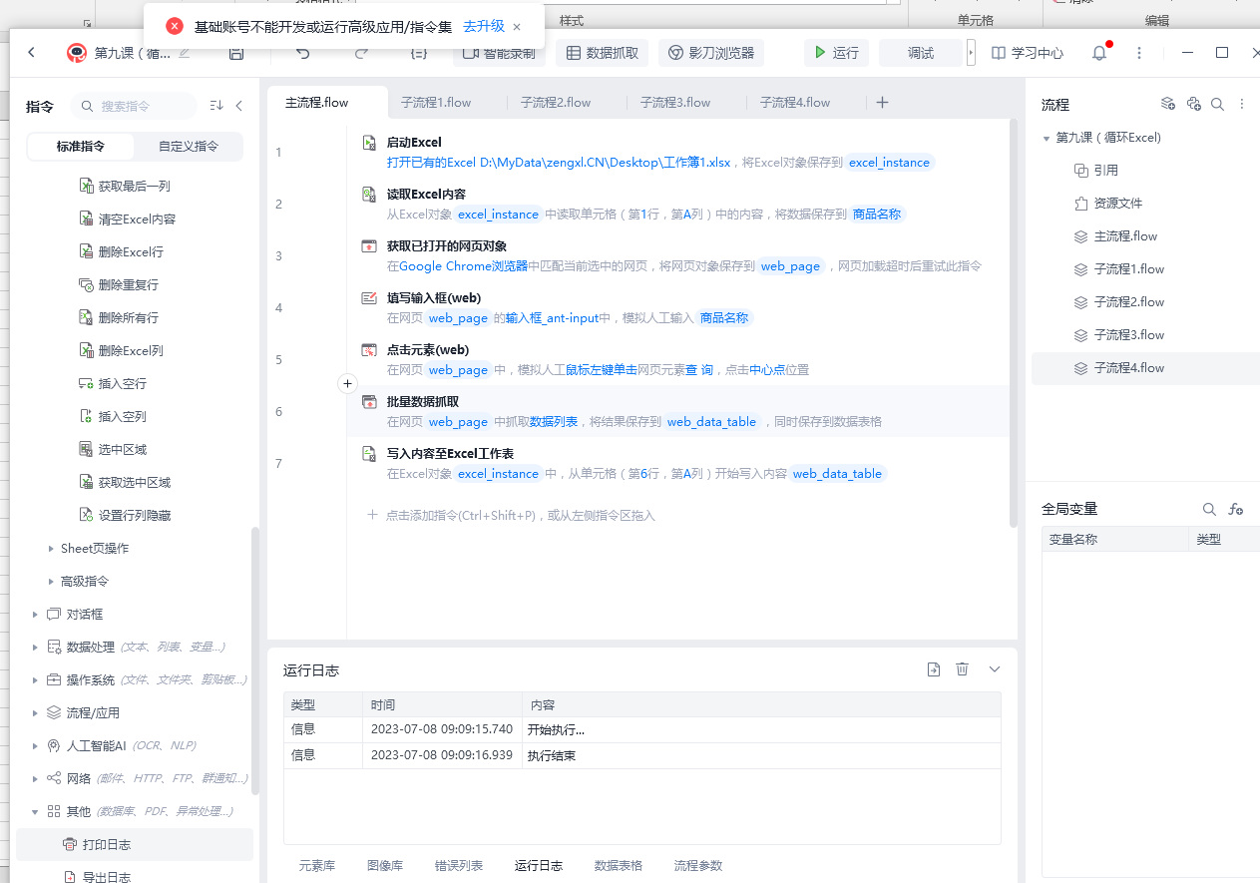Click the save icon in the top toolbar
1260x883 pixels.
click(236, 53)
